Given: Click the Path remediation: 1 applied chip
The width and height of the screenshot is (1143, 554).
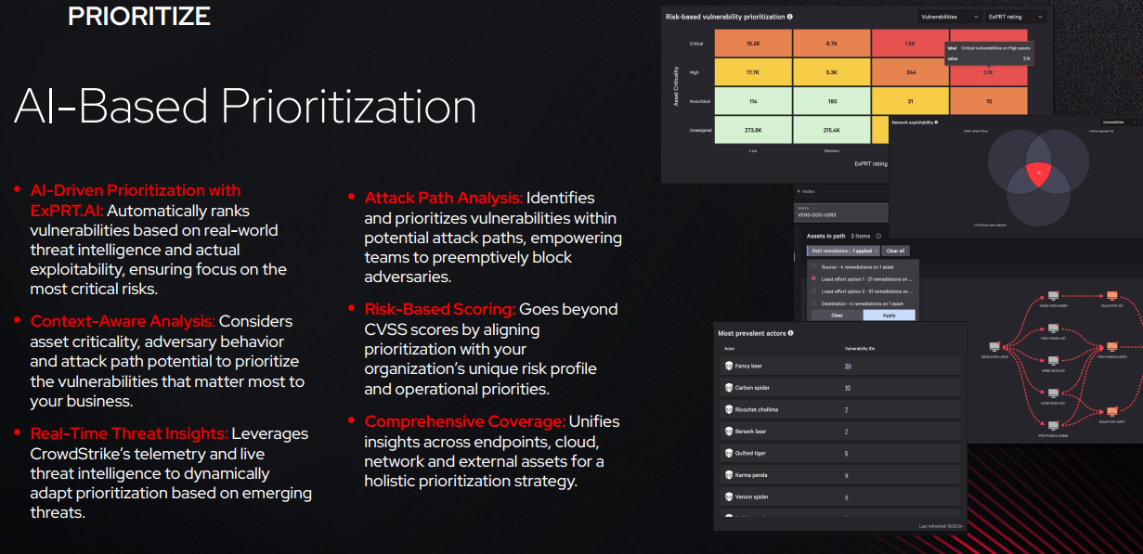Looking at the screenshot, I should pos(842,251).
